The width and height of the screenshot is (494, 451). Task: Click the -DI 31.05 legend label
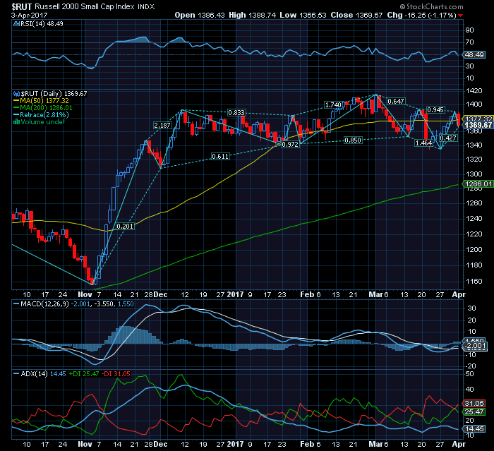coord(117,374)
